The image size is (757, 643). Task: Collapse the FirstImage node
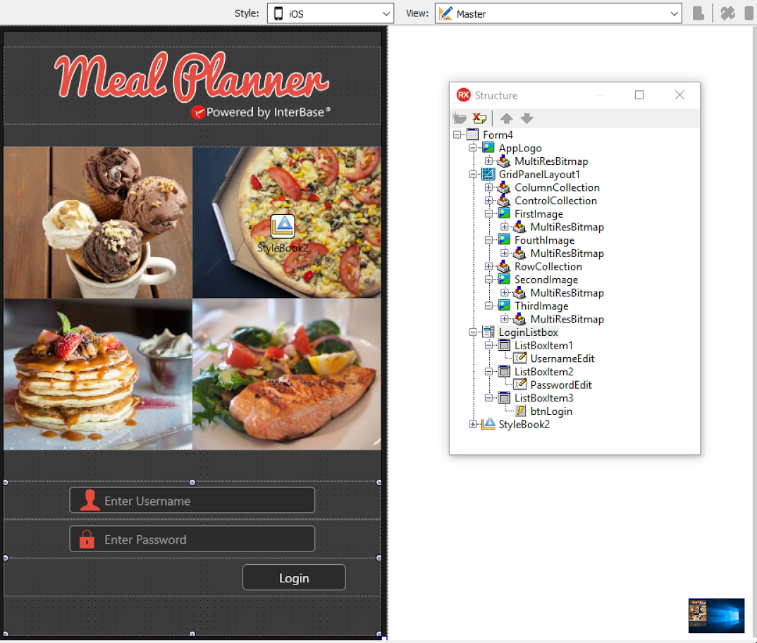click(488, 213)
